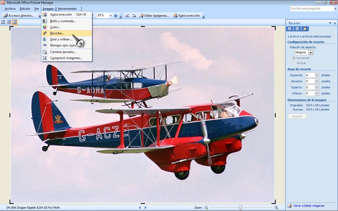Image resolution: width=338 pixels, height=211 pixels.
Task: Rotate image left with toolbar icon
Action: point(128,16)
